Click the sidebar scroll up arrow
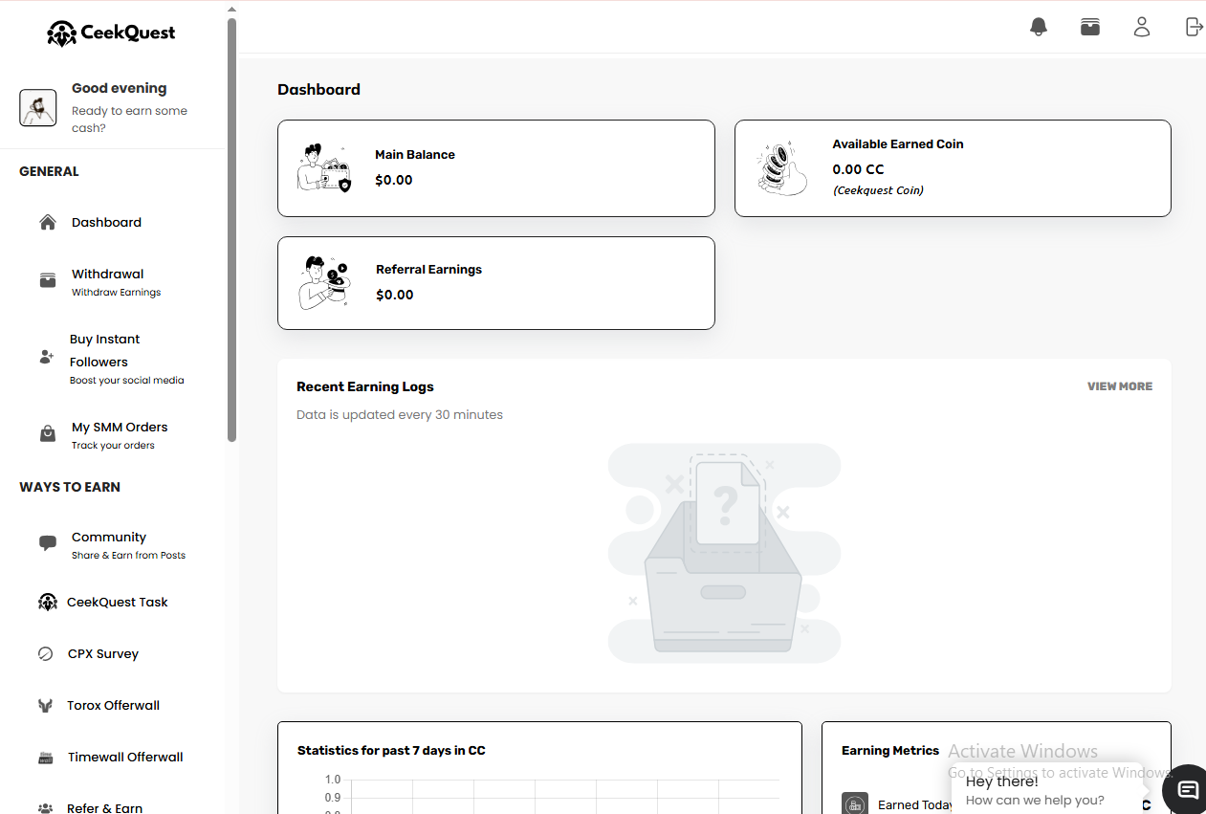Viewport: 1206px width, 814px height. tap(231, 10)
